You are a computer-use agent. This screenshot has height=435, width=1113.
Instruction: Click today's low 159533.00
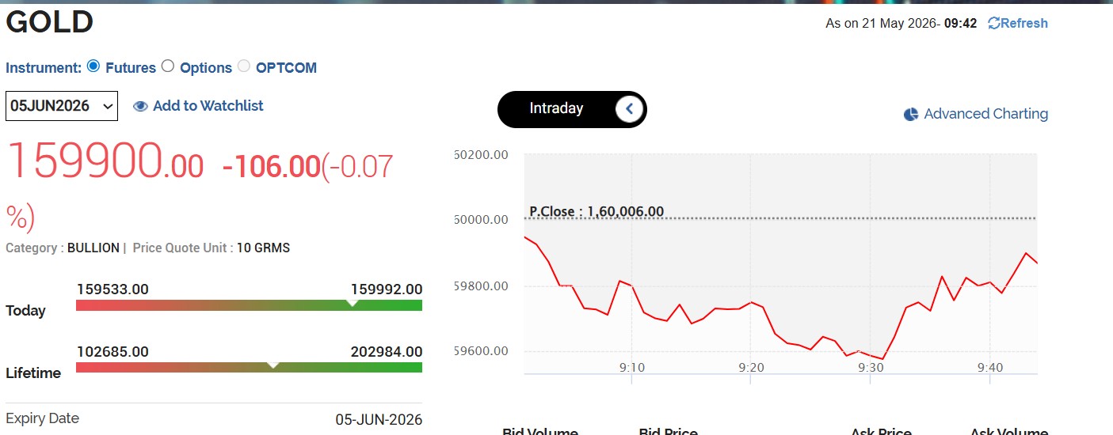pyautogui.click(x=112, y=289)
